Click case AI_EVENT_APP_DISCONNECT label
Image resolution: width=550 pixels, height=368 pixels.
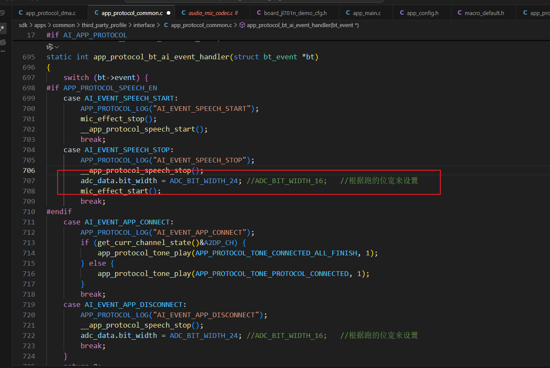click(x=125, y=304)
